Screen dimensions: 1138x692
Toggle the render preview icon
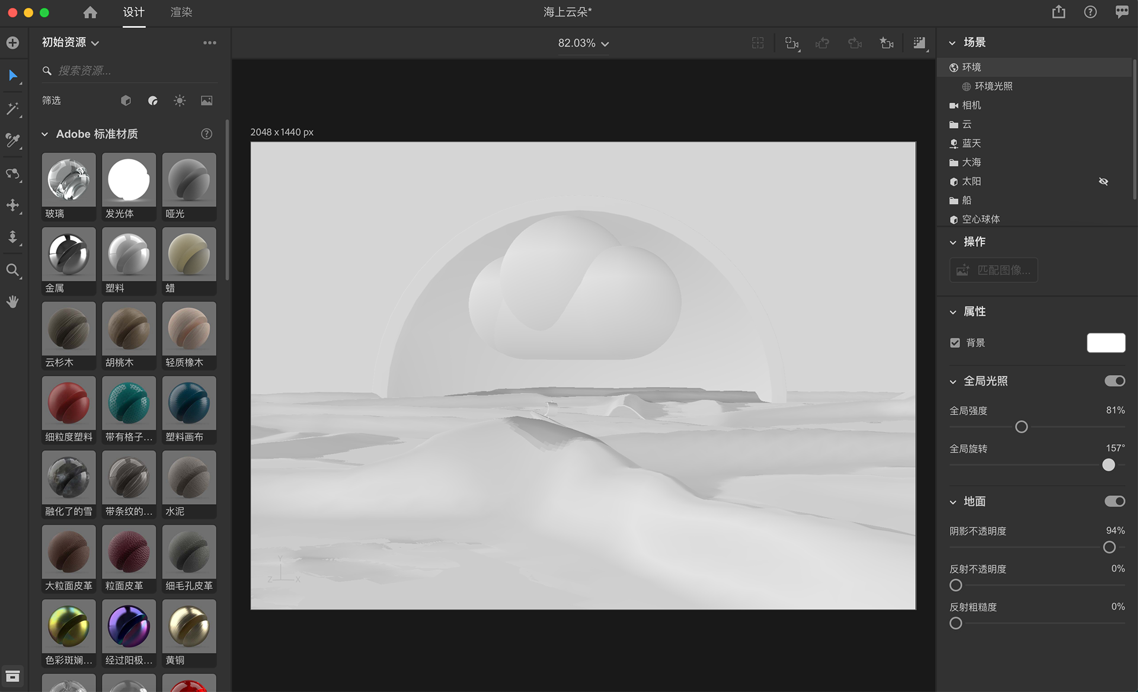pyautogui.click(x=919, y=43)
